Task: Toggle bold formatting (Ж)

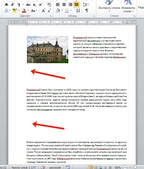Action: tap(6, 5)
